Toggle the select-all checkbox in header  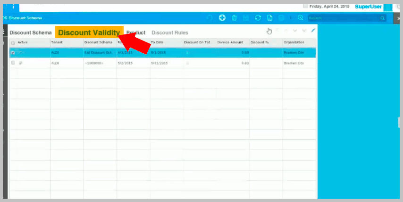(13, 43)
